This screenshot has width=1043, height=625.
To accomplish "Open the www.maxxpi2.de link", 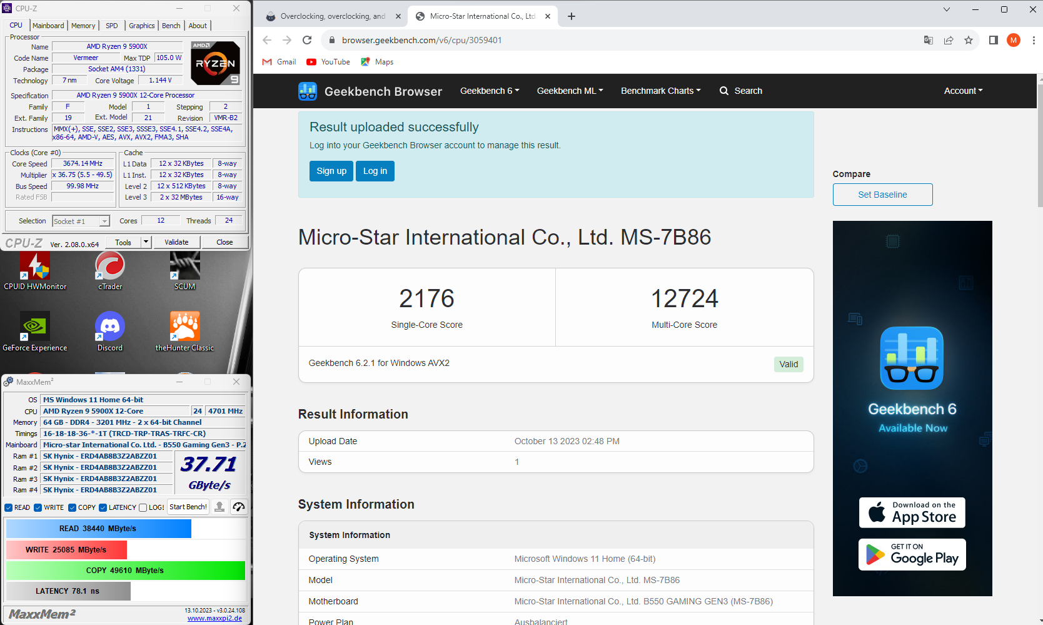I will point(214,618).
